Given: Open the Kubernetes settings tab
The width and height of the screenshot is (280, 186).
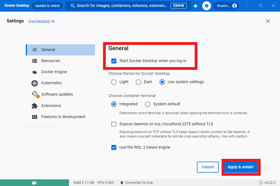Looking at the screenshot, I should click(x=60, y=83).
